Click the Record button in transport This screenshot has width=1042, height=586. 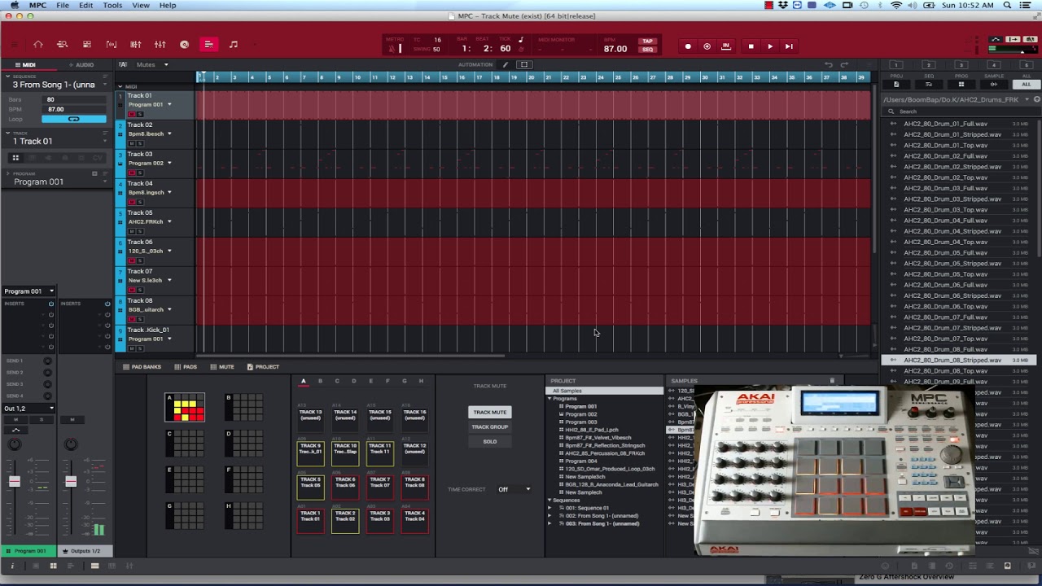(x=688, y=46)
